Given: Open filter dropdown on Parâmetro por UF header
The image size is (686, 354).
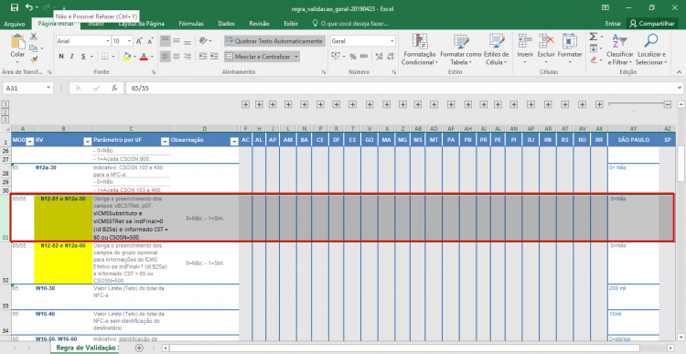Looking at the screenshot, I should click(x=165, y=142).
